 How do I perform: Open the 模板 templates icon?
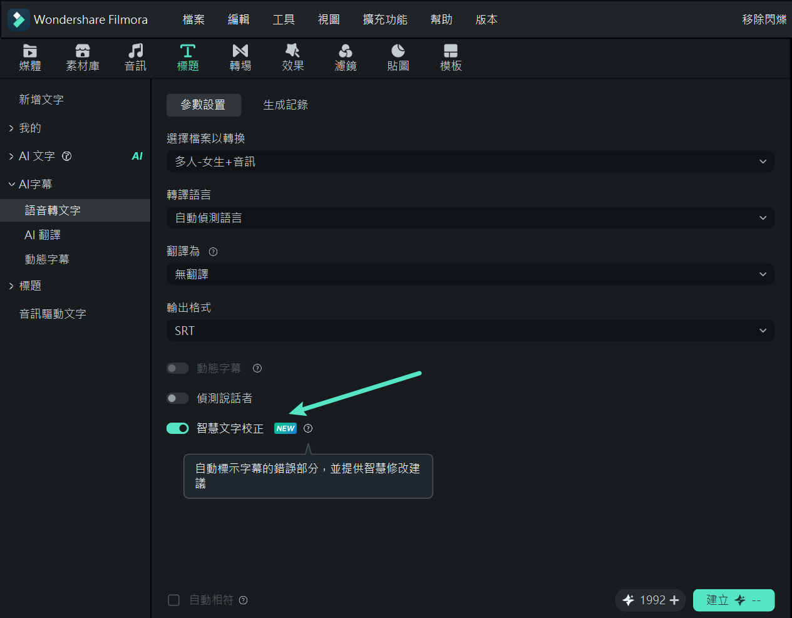click(451, 51)
